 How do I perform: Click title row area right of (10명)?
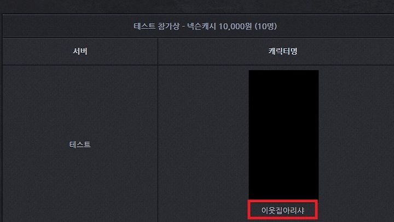point(335,26)
